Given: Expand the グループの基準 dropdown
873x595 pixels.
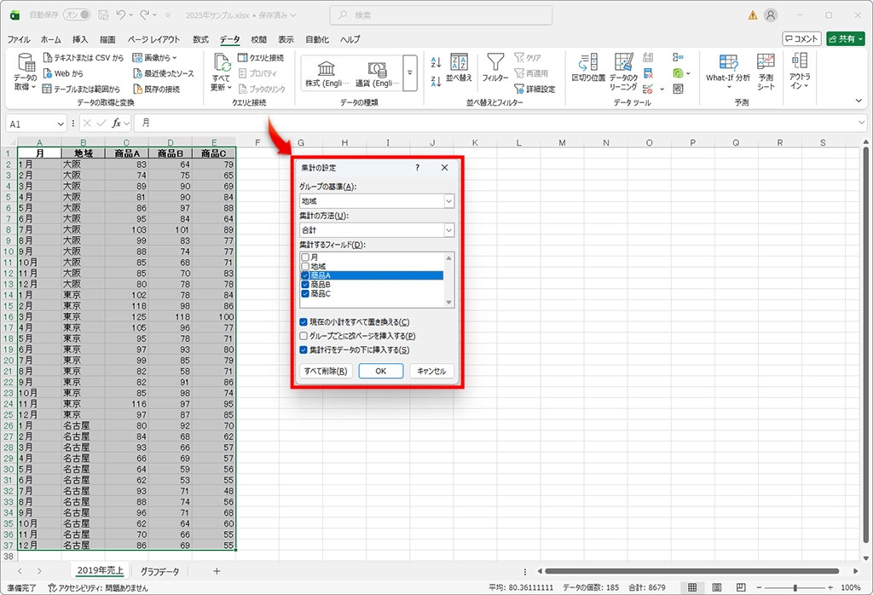Looking at the screenshot, I should click(448, 201).
